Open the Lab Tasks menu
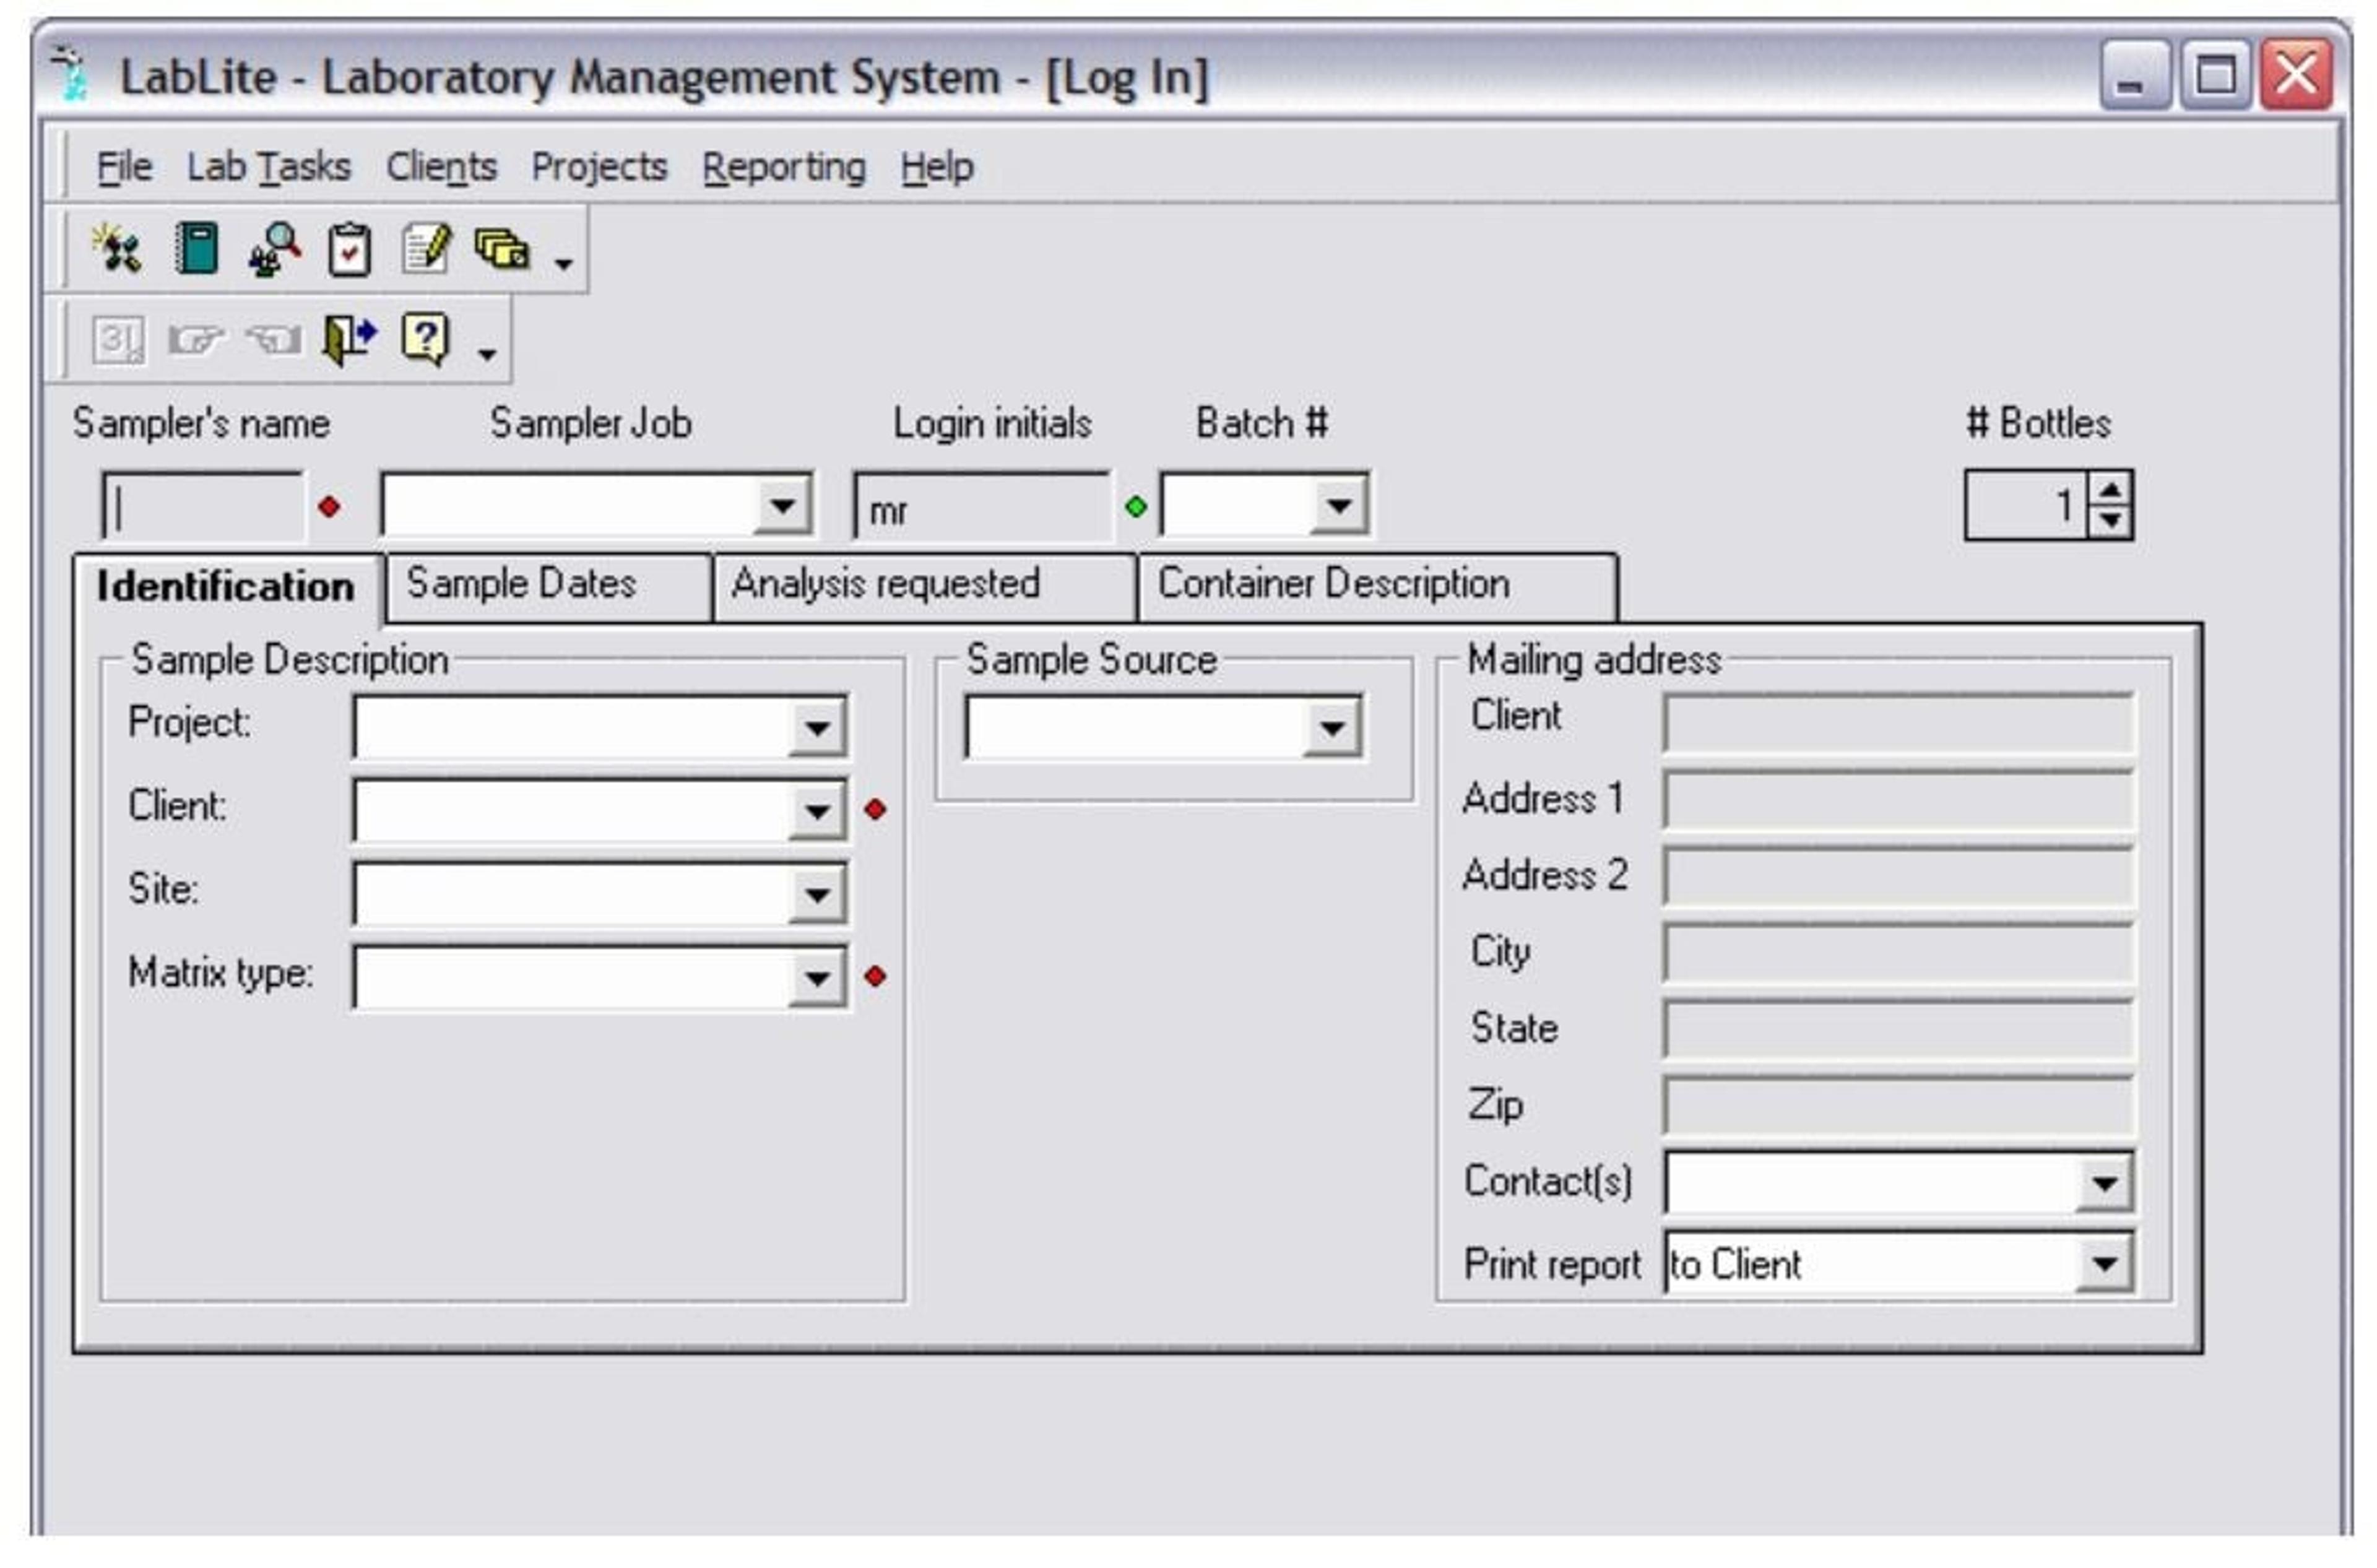 click(x=269, y=167)
